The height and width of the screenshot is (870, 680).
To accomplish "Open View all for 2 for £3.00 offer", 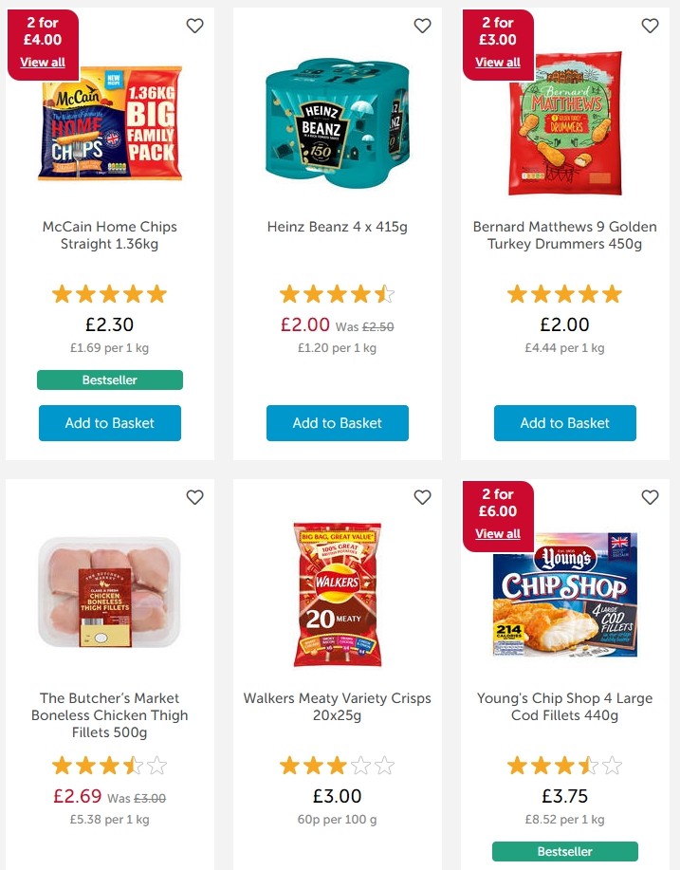I will click(x=497, y=62).
